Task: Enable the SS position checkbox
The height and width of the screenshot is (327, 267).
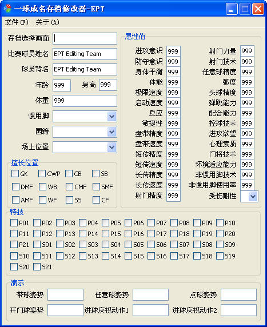Action: tap(69, 200)
